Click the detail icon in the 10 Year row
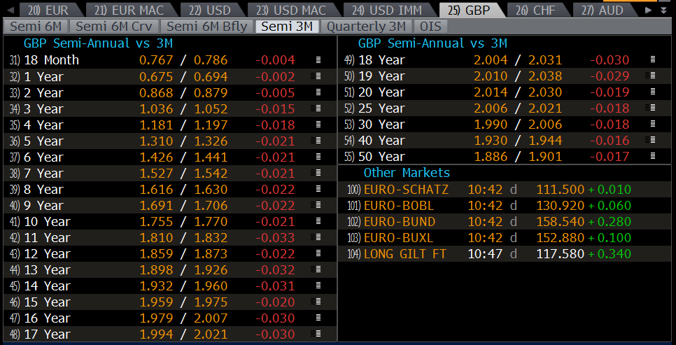This screenshot has height=345, width=676. pos(318,221)
